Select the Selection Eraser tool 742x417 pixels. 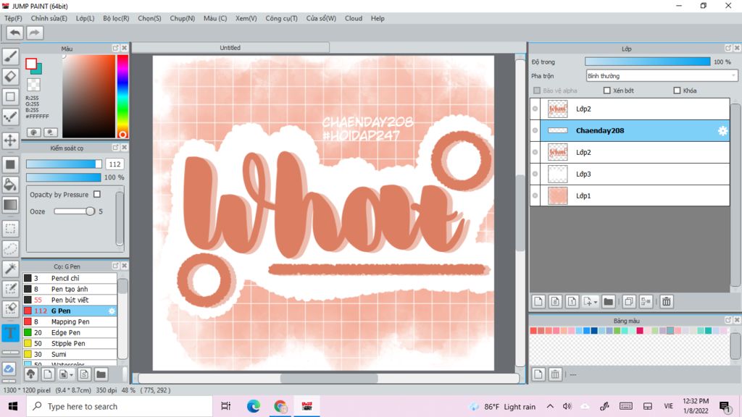click(x=10, y=308)
